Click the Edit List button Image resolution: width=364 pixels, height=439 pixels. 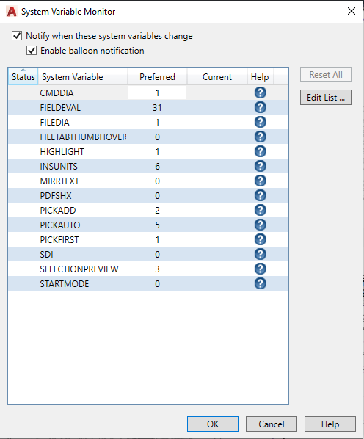coord(326,98)
